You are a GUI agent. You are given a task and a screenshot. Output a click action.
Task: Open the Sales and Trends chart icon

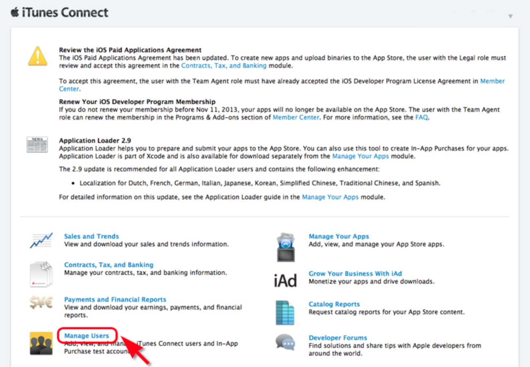(41, 240)
